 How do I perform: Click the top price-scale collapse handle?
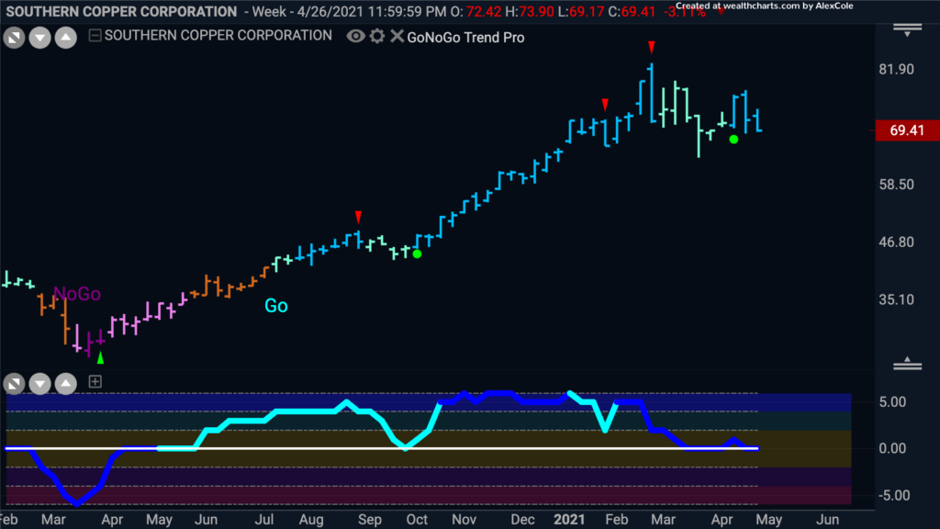(907, 30)
